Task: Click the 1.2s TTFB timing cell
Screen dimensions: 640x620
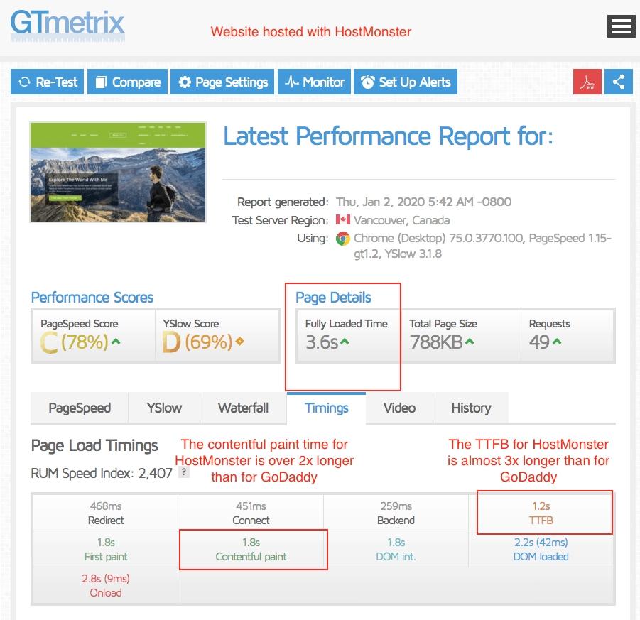Action: 541,513
